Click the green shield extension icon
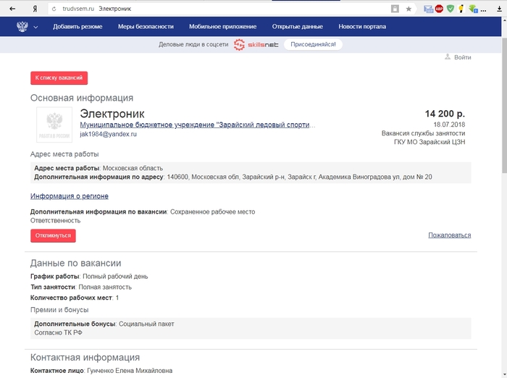 [451, 9]
